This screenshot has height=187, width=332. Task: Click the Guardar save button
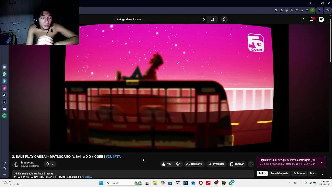point(237,164)
